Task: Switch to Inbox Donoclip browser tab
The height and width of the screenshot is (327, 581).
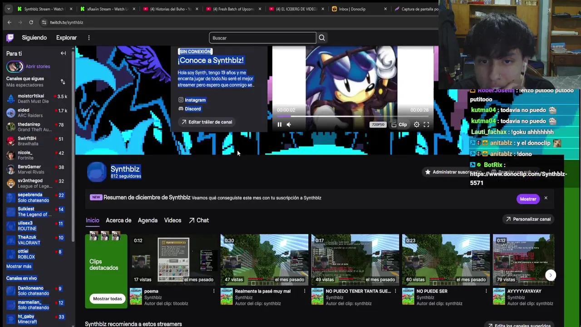Action: coord(359,9)
